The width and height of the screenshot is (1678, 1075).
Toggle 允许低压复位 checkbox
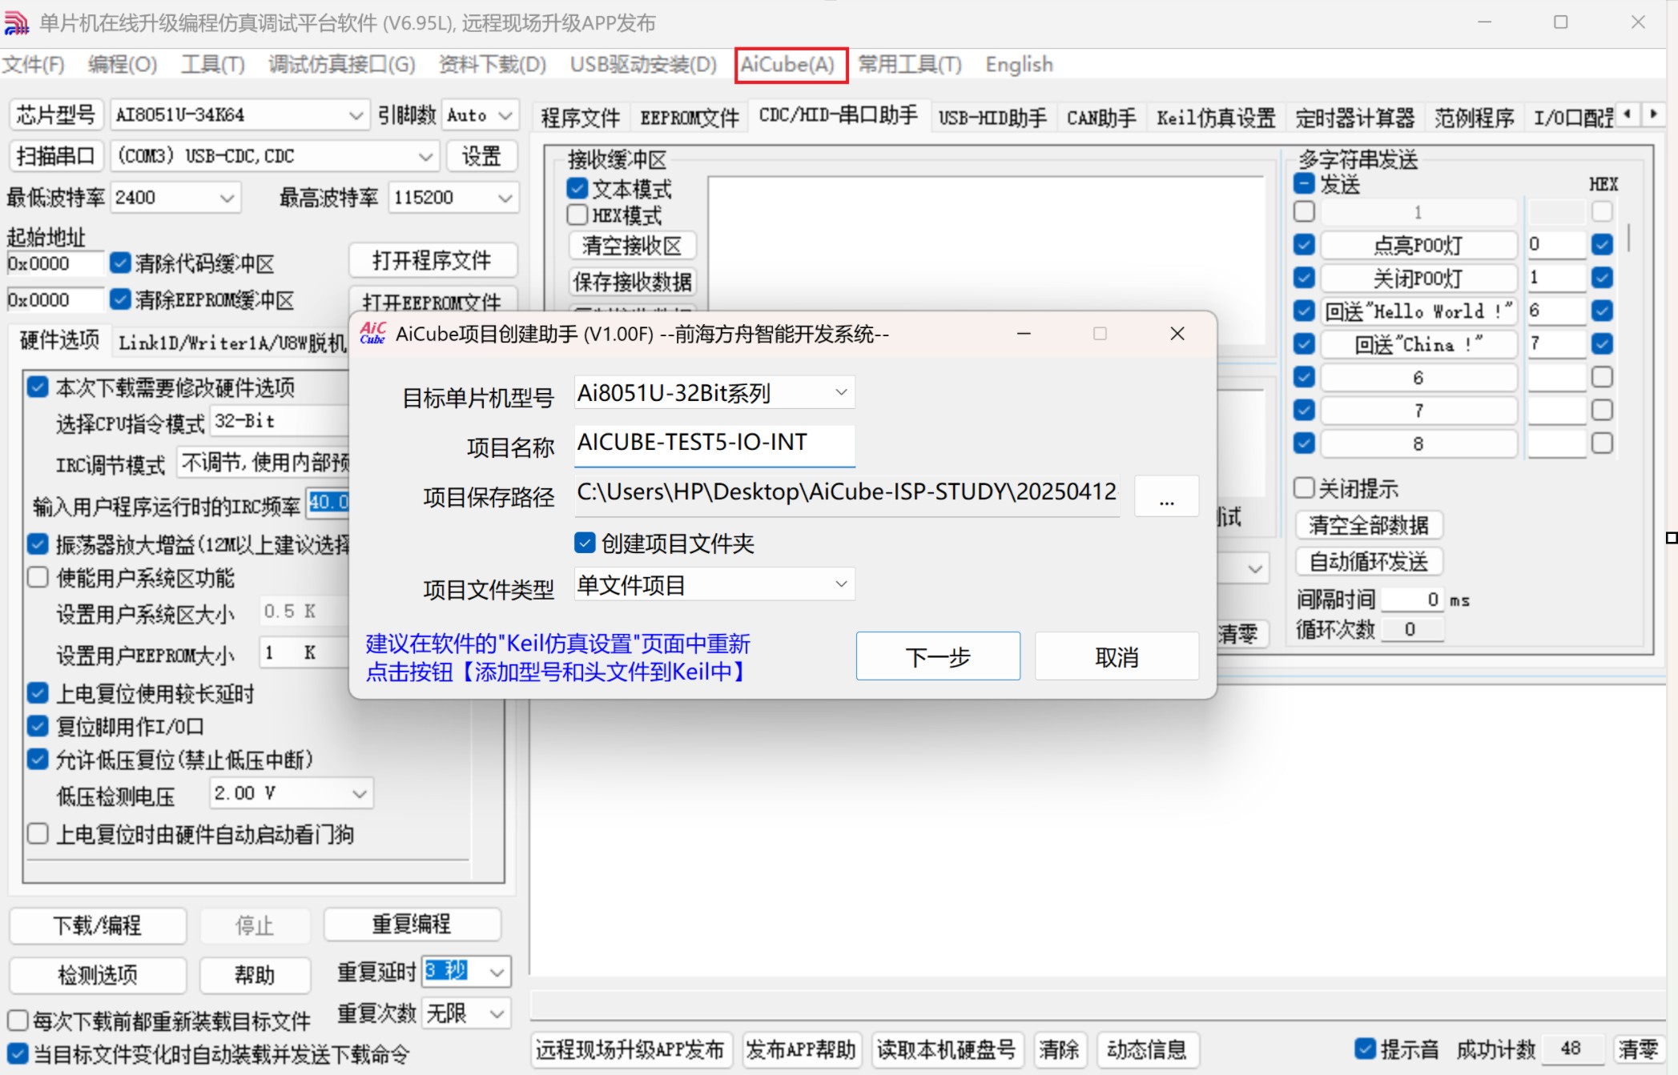tap(37, 759)
